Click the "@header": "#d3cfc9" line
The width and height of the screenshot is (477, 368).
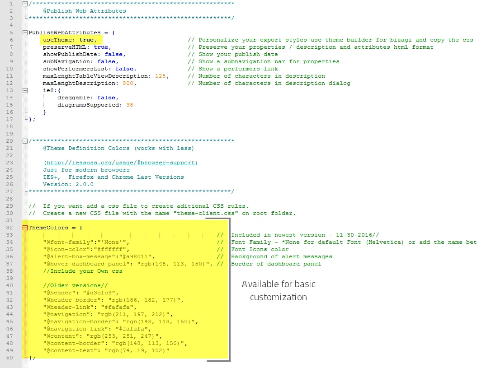(x=80, y=293)
